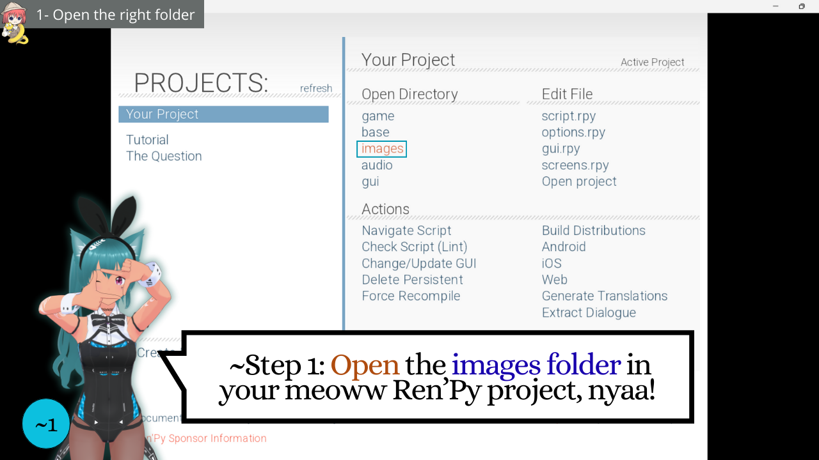Click Change/Update GUI action
The height and width of the screenshot is (460, 819).
[419, 263]
